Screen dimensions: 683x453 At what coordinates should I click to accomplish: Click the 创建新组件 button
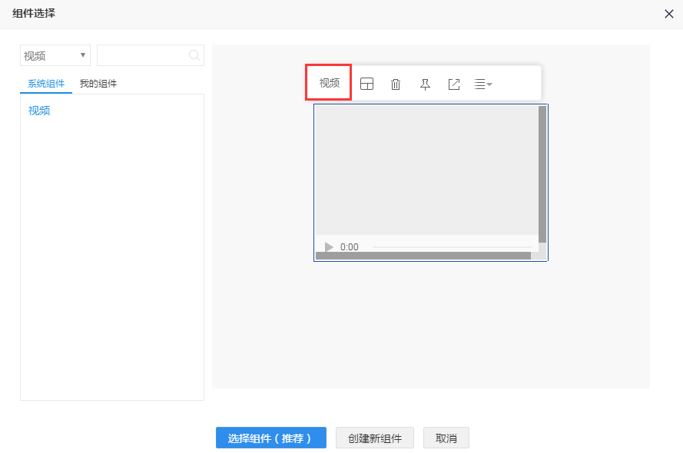(x=375, y=438)
